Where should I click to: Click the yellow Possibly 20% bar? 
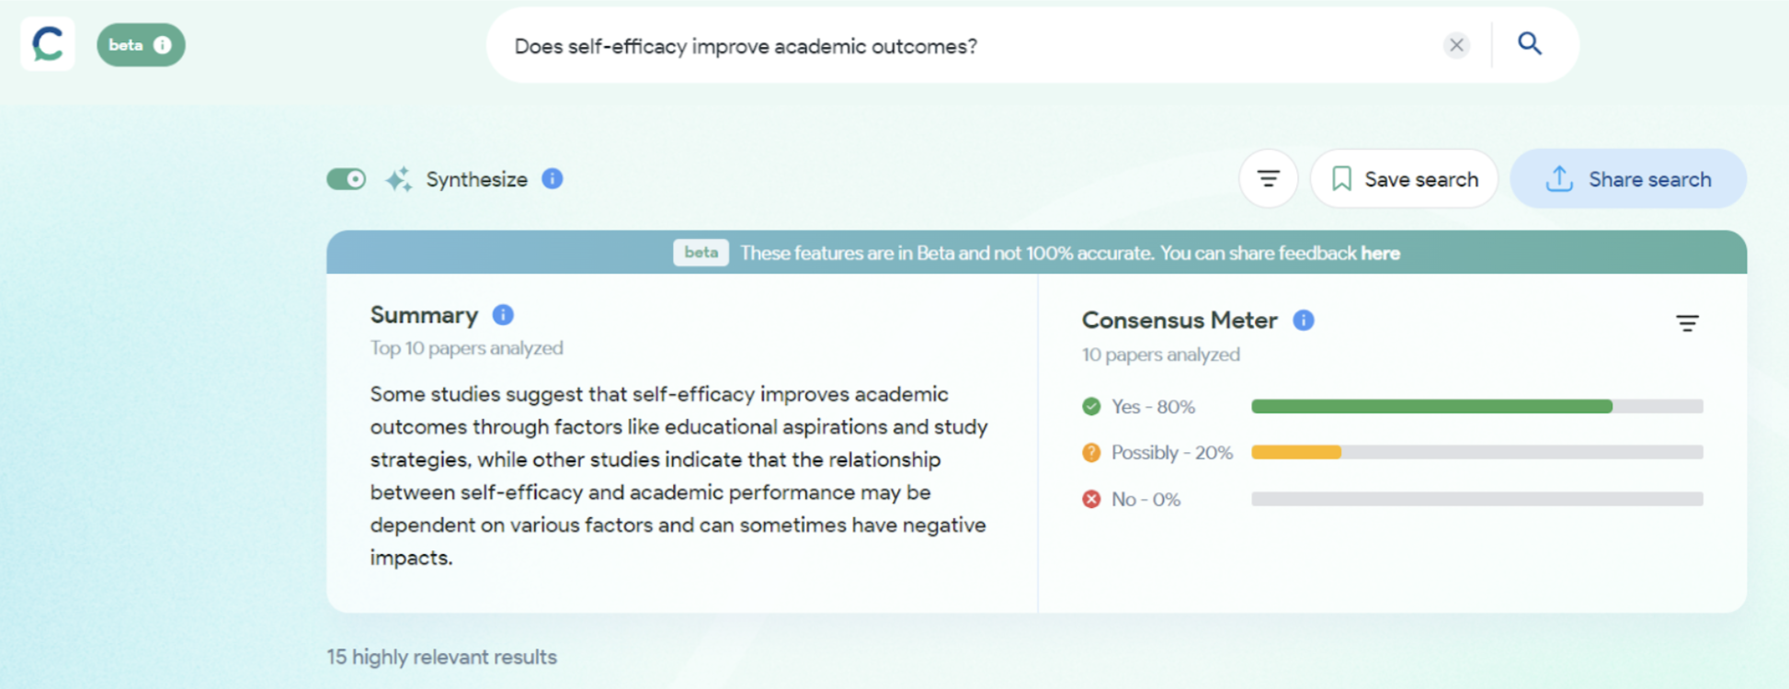[1296, 452]
